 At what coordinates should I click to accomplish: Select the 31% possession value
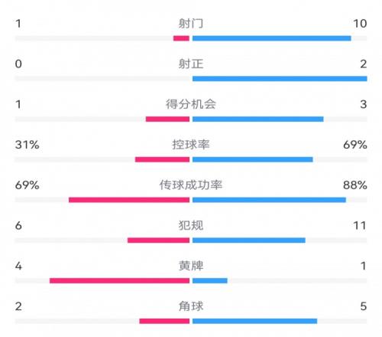click(x=27, y=145)
